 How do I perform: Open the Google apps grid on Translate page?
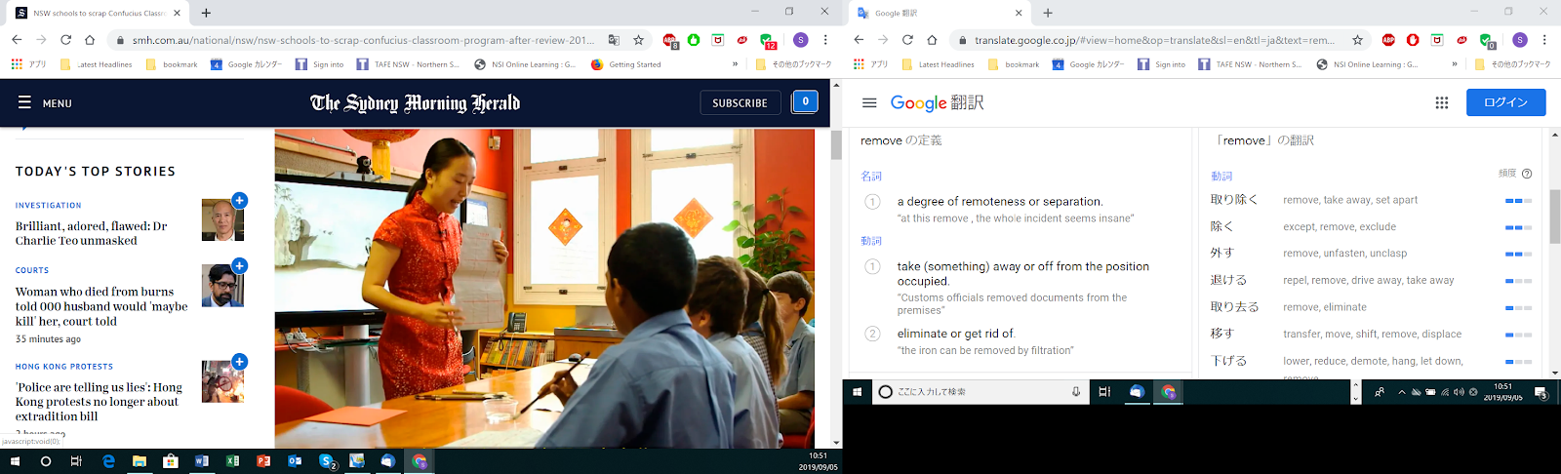coord(1442,102)
